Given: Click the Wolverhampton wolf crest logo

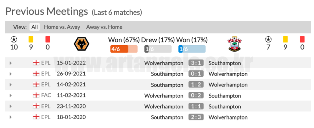Looking at the screenshot, I should (x=82, y=44).
